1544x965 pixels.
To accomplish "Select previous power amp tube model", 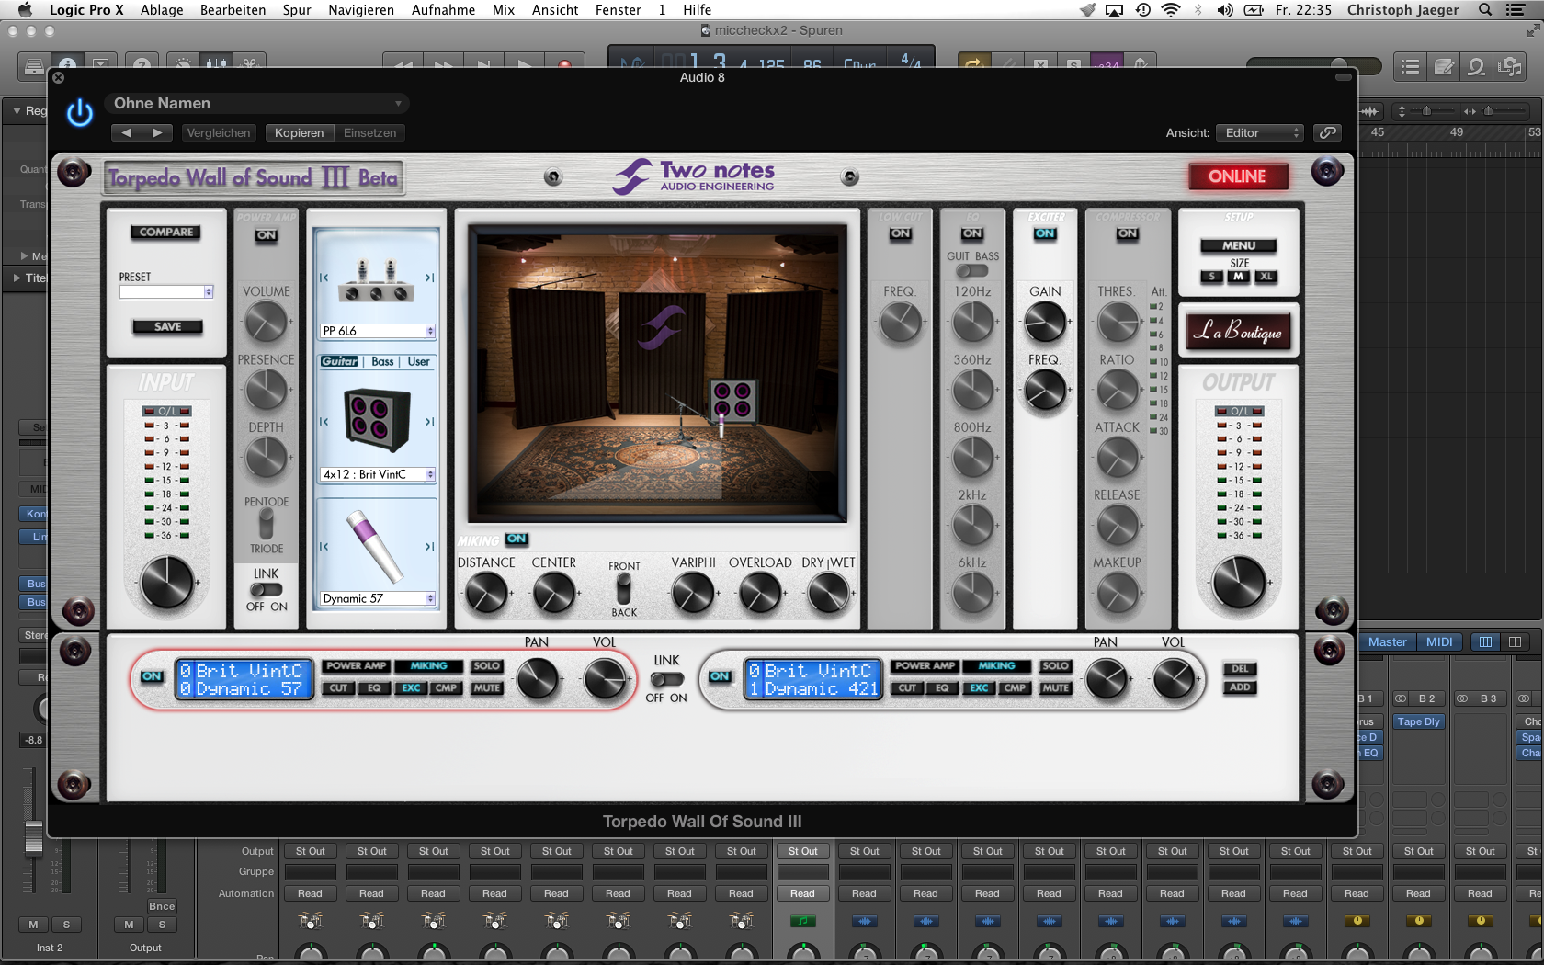I will pyautogui.click(x=324, y=278).
